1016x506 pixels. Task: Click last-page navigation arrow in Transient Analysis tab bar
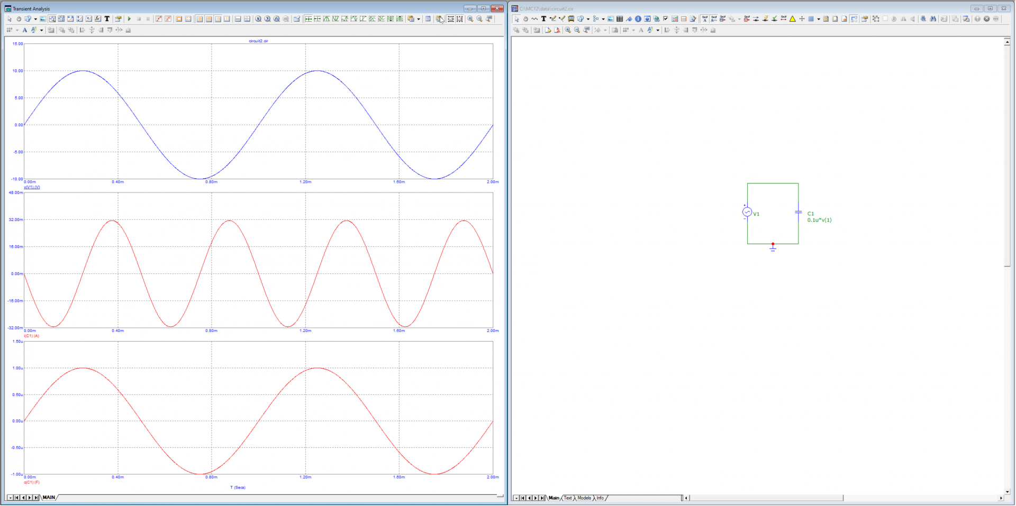tap(35, 498)
